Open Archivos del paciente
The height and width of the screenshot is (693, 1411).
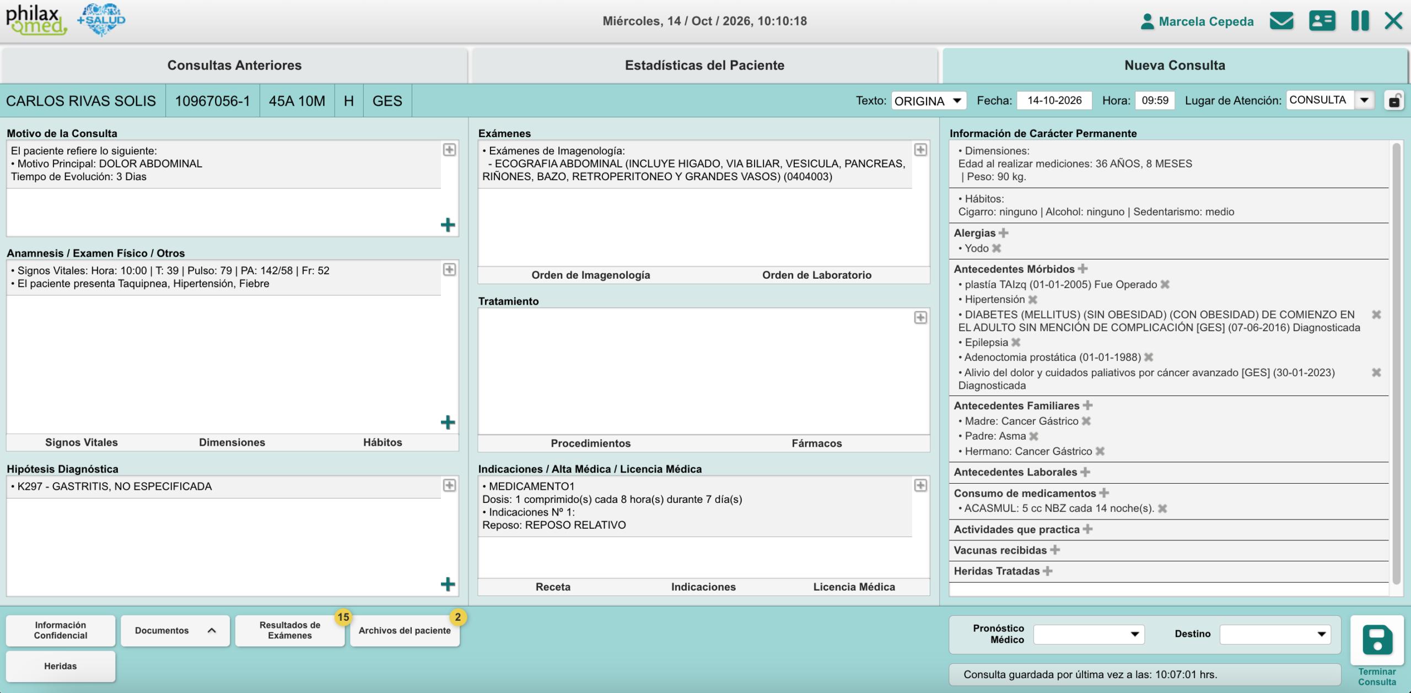405,631
